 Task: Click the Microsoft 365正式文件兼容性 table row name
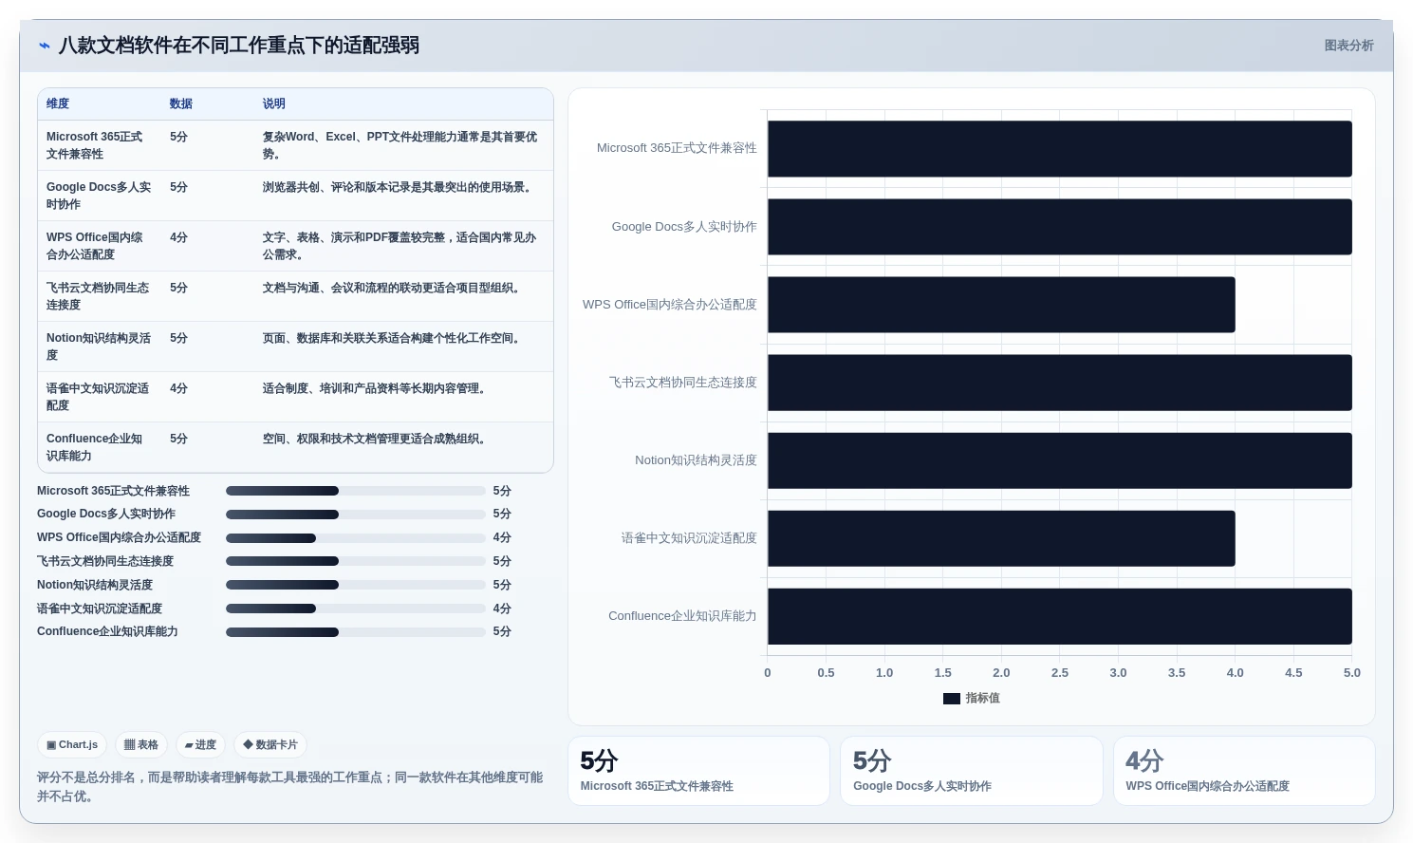tap(95, 145)
